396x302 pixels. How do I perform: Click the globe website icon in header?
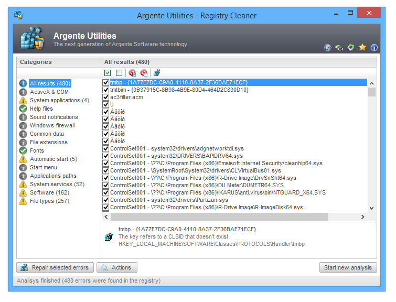point(328,48)
